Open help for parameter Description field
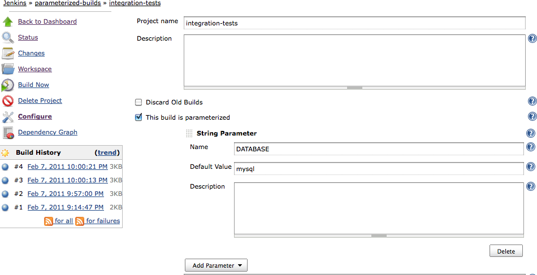 click(530, 186)
